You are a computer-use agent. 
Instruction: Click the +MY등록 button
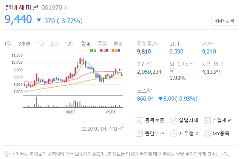coord(224,21)
